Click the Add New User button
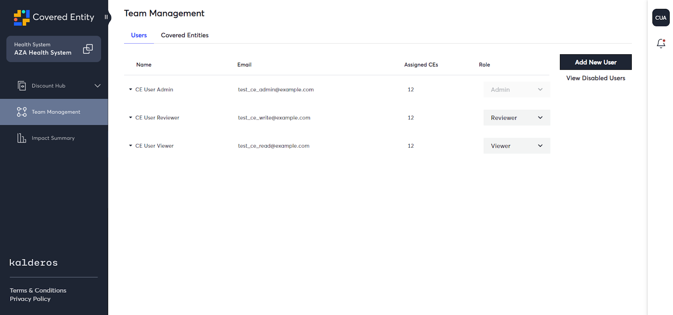 596,62
